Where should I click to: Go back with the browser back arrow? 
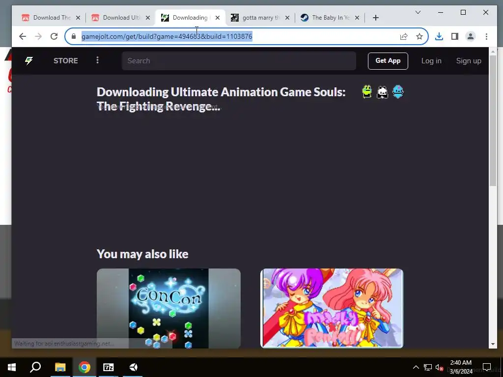coord(23,36)
